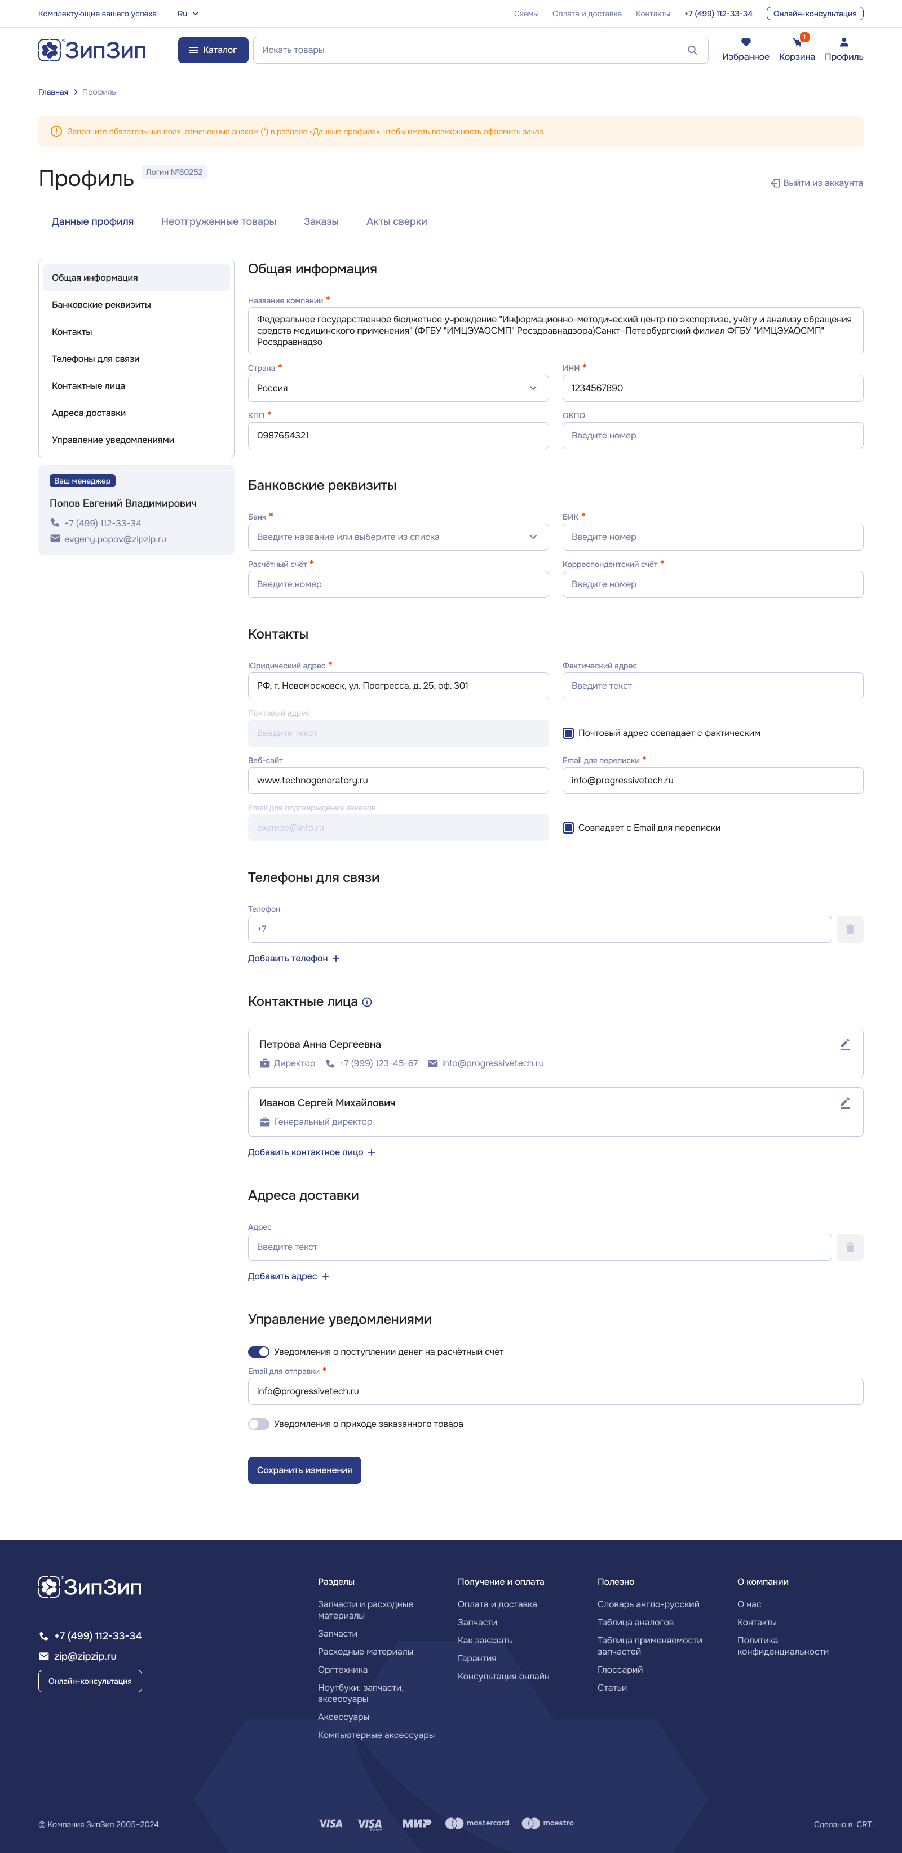This screenshot has width=902, height=1853.
Task: Open the Заказы tab
Action: (x=321, y=221)
